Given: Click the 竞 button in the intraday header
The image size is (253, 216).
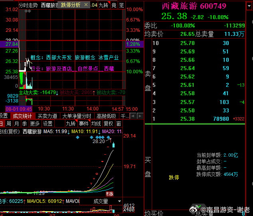Looking at the screenshot, I should [114, 5].
